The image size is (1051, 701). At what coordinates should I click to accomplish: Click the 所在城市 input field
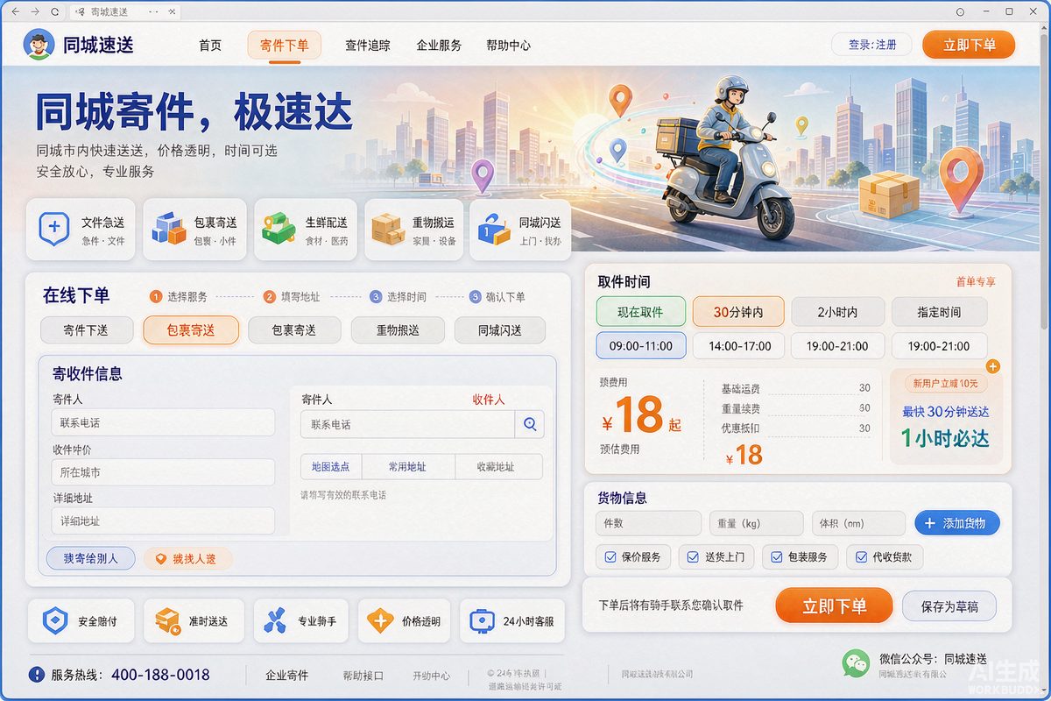click(x=163, y=472)
